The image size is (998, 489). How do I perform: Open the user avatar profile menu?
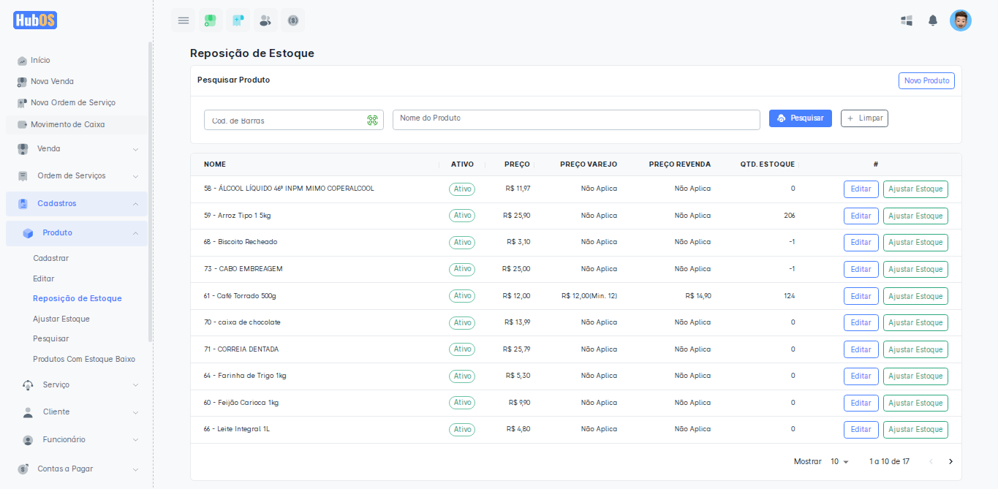(x=960, y=20)
